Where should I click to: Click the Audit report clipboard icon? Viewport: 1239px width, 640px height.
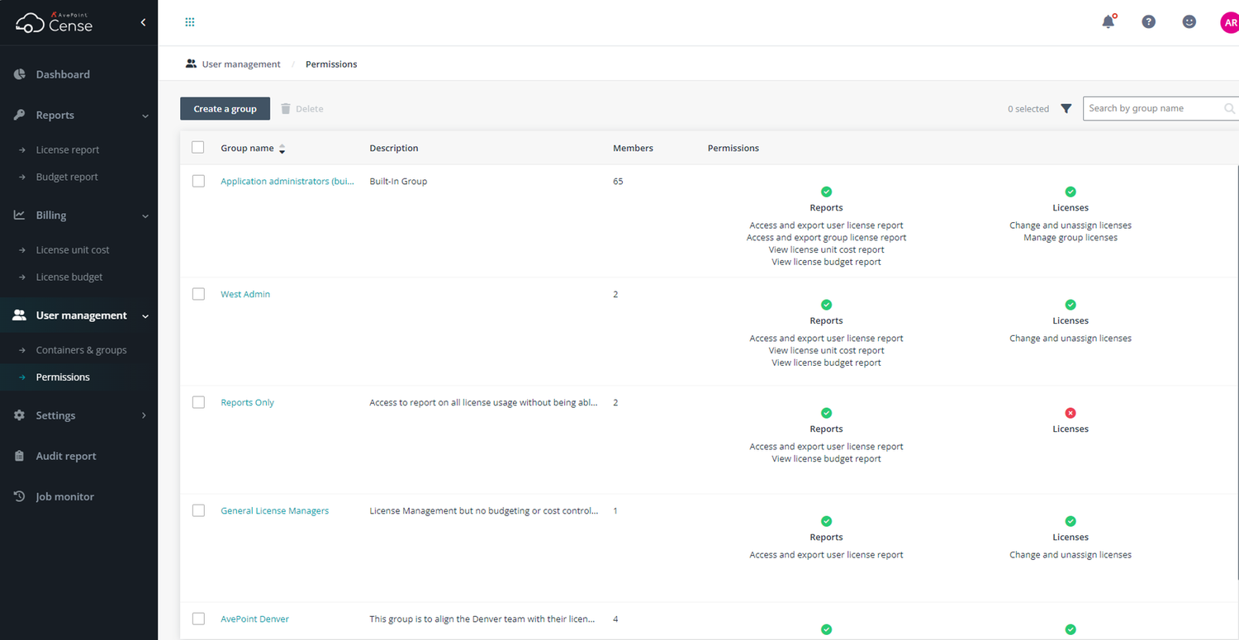(x=20, y=456)
